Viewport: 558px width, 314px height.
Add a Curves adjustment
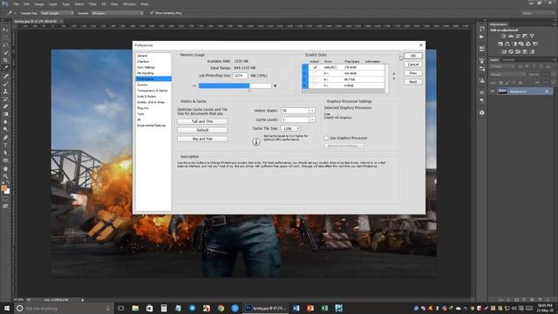518,37
